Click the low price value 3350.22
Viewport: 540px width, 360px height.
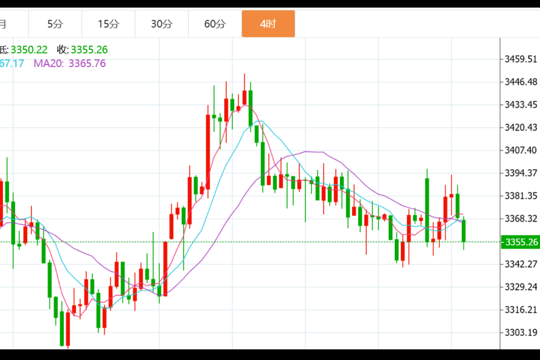click(29, 50)
